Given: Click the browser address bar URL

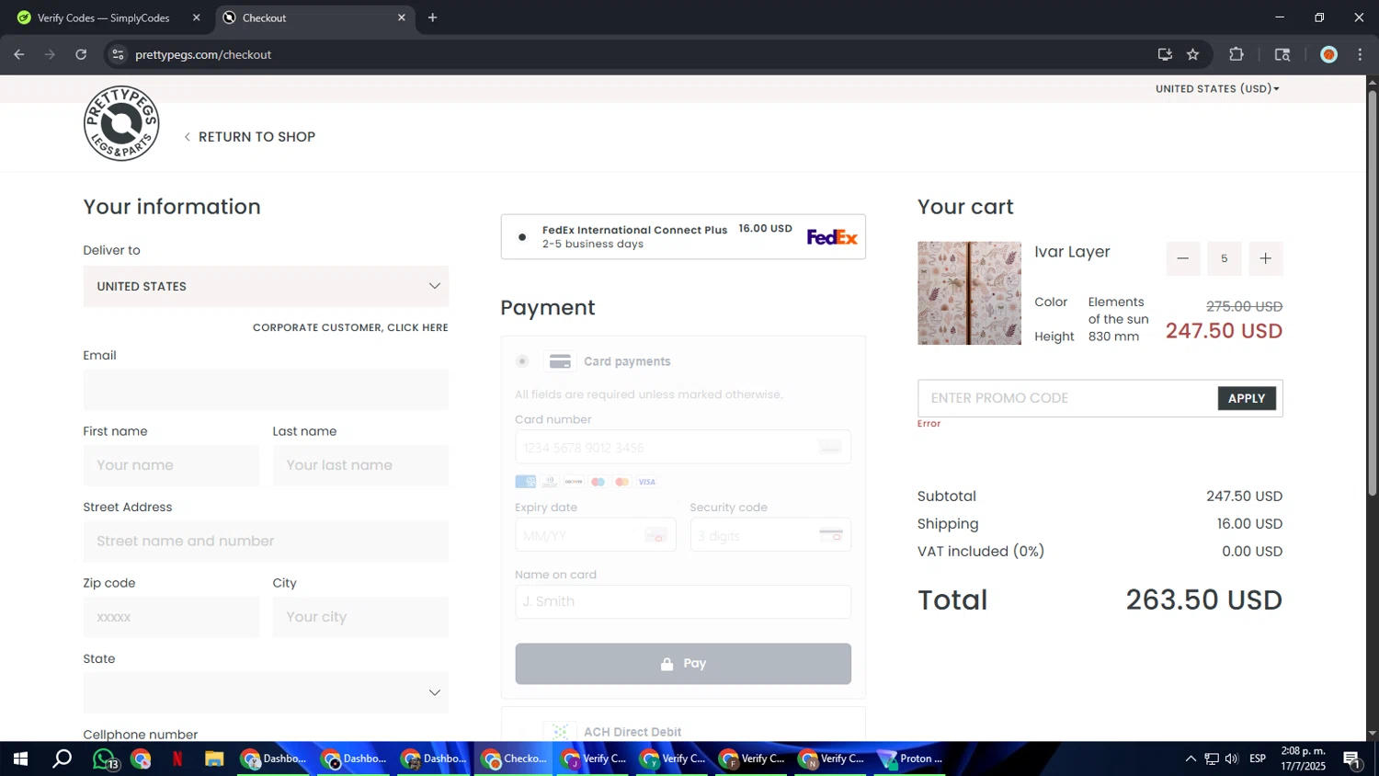Looking at the screenshot, I should [x=203, y=54].
